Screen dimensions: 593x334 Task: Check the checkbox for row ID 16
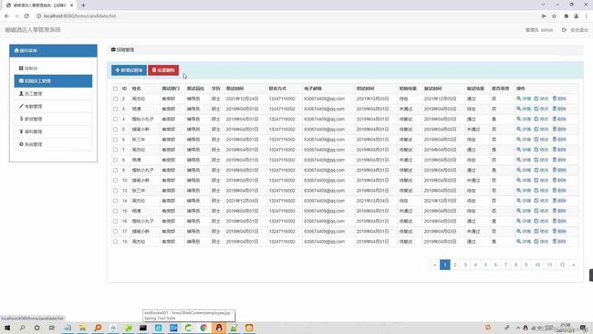[115, 221]
